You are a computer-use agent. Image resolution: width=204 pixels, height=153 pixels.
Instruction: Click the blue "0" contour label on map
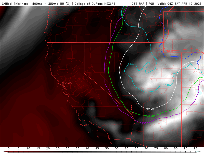point(178,57)
